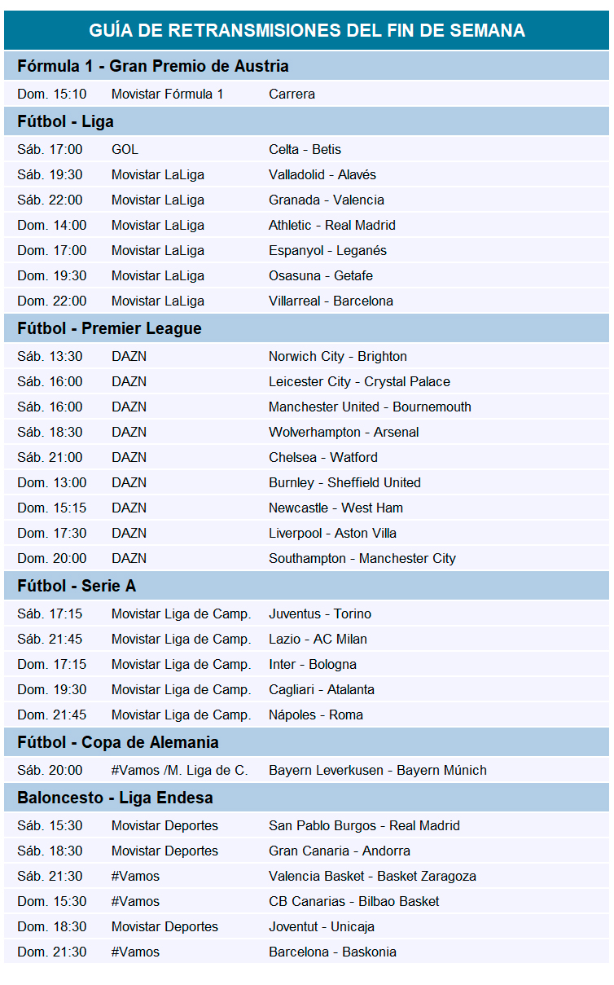Click the GOL channel name
This screenshot has height=985, width=614.
[x=125, y=149]
